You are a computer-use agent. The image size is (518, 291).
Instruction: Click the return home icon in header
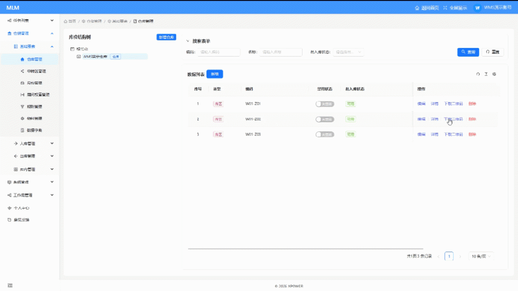click(417, 8)
